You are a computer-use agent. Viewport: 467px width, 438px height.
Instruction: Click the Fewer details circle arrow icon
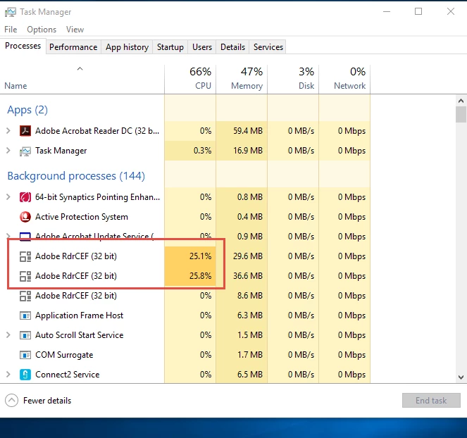pos(11,401)
